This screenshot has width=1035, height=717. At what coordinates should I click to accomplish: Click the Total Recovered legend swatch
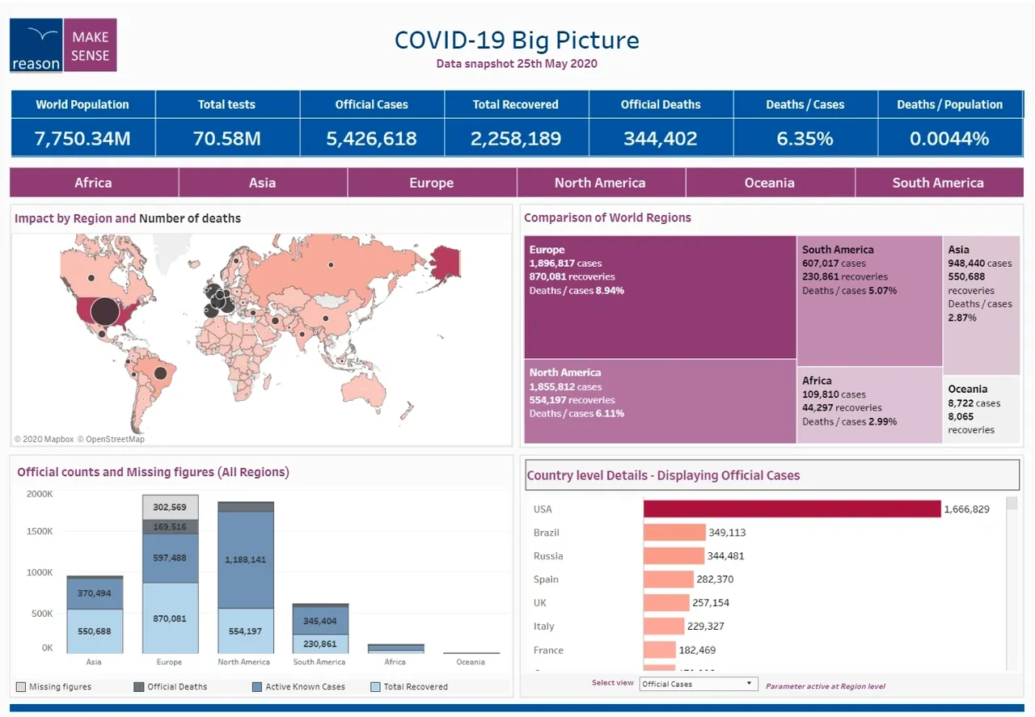coord(375,687)
